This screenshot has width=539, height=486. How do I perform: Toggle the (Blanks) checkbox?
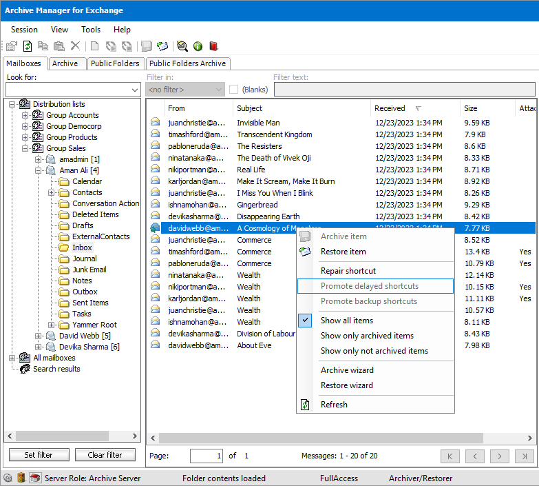(234, 90)
